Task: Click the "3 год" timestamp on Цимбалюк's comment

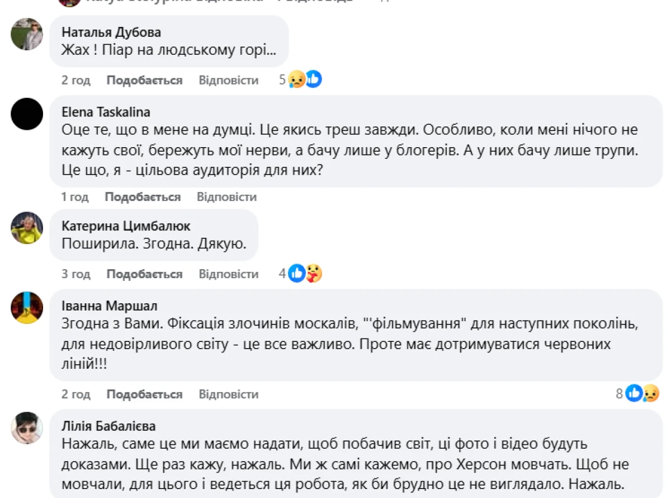Action: point(76,274)
